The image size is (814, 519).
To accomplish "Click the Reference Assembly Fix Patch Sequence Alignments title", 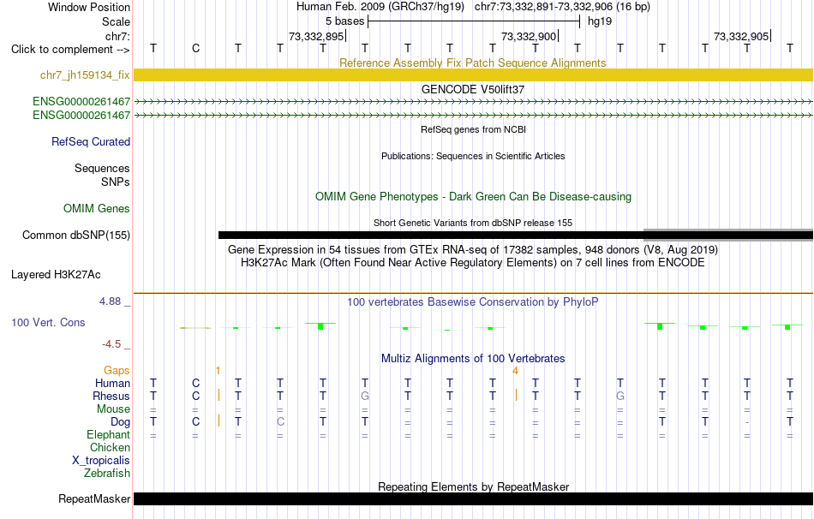I will tap(472, 63).
